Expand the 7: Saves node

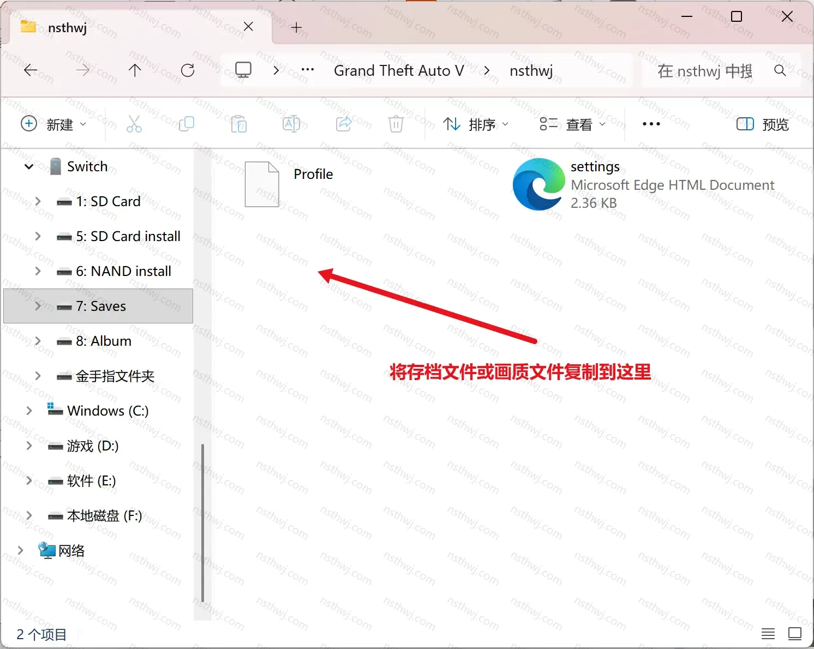pos(38,306)
